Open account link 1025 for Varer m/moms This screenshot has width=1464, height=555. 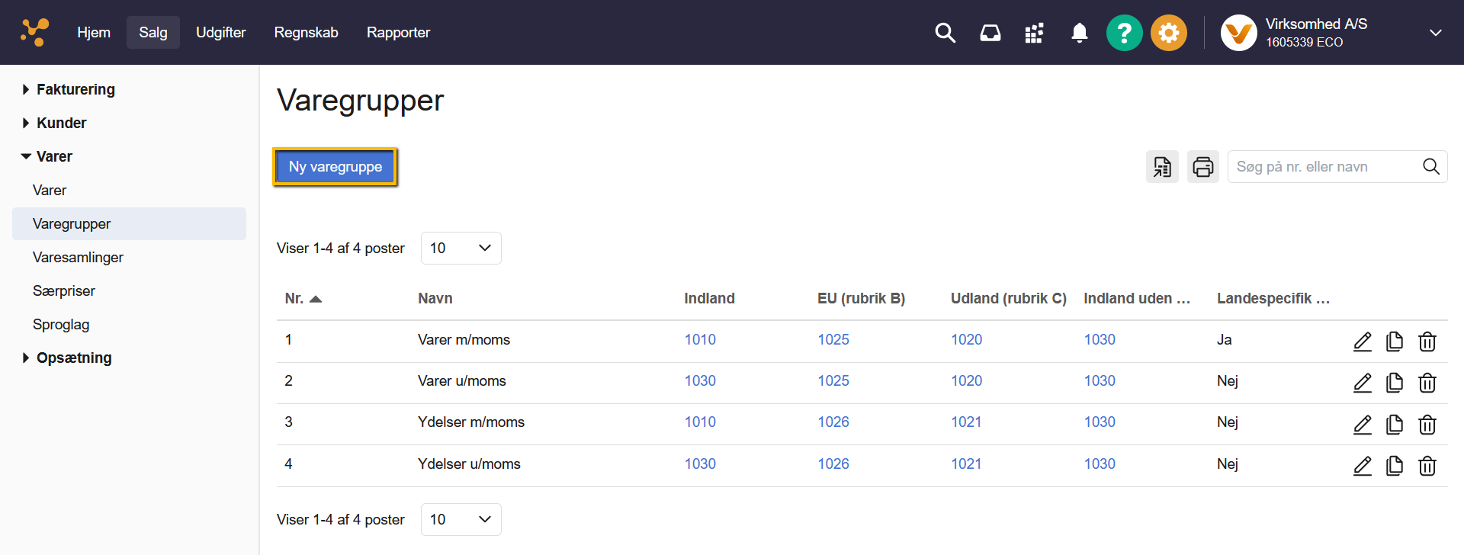point(833,340)
